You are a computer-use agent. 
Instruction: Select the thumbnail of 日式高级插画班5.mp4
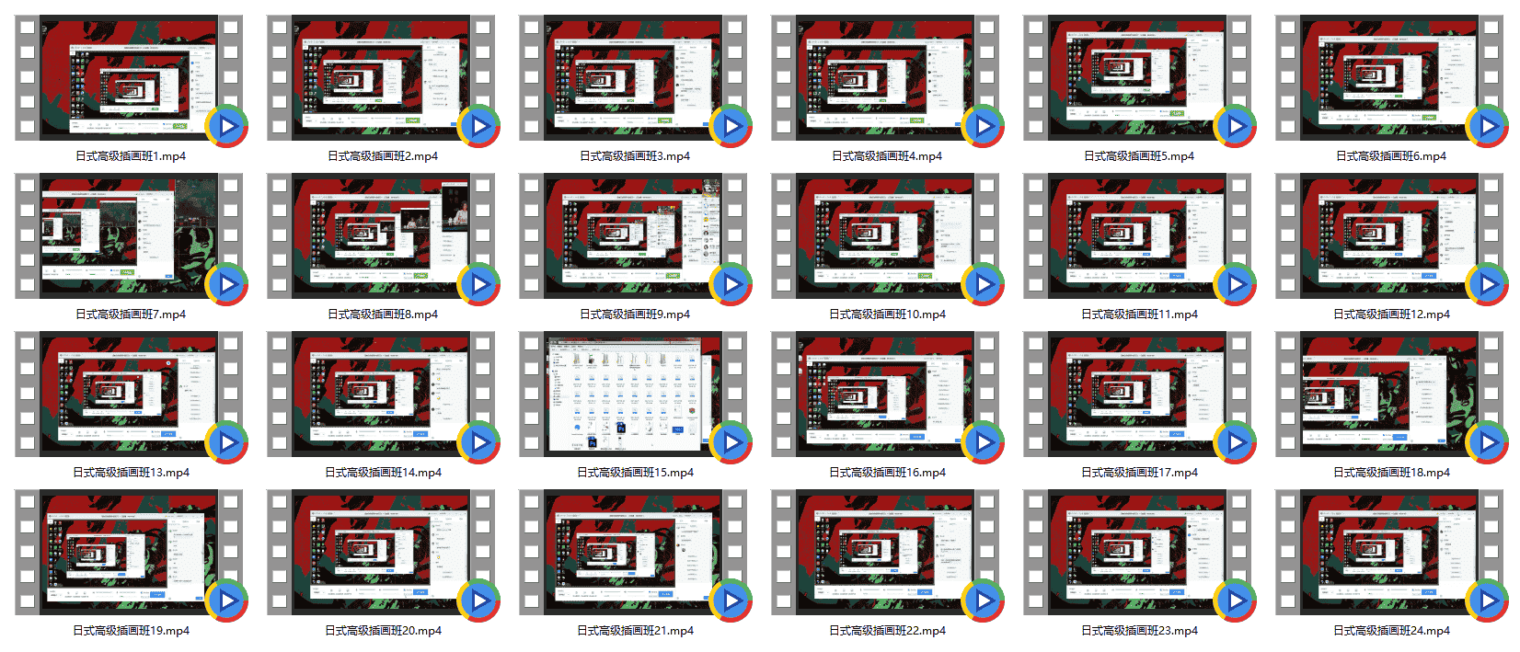(x=1138, y=77)
